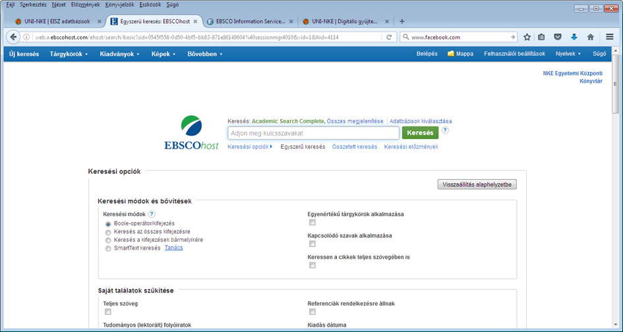Open the Eszközök menu

tap(149, 5)
